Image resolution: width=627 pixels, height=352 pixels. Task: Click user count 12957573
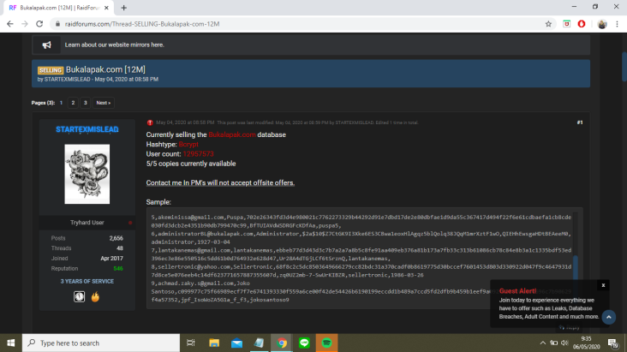point(199,154)
